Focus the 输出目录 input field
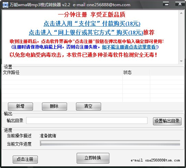This screenshot has height=168, width=186. point(87,120)
